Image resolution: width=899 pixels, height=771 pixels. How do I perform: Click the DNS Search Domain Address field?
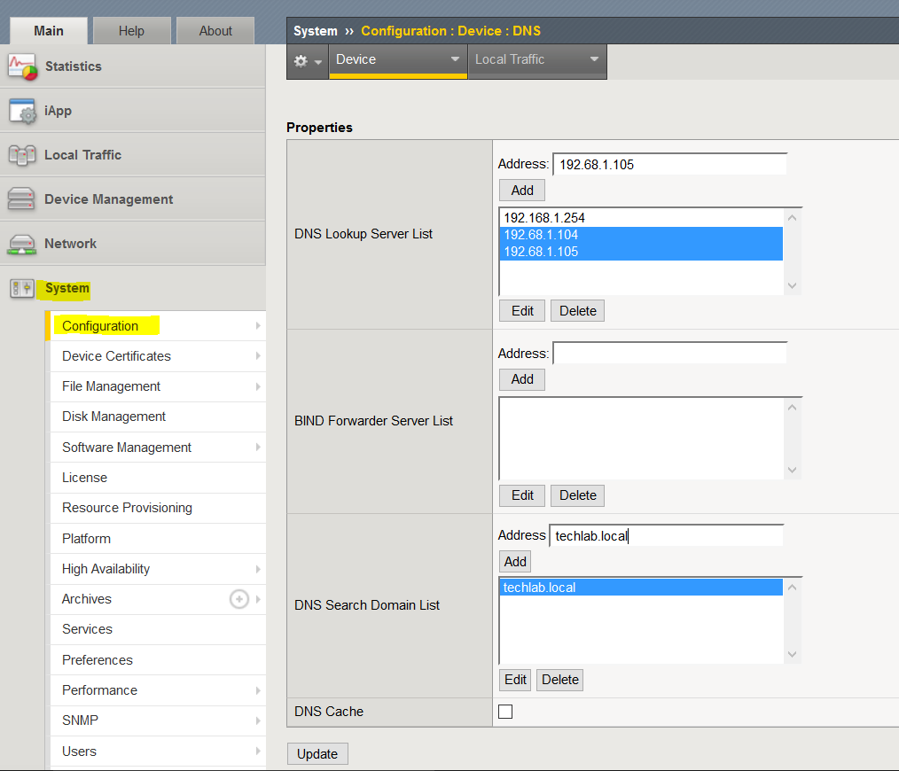[x=666, y=536]
